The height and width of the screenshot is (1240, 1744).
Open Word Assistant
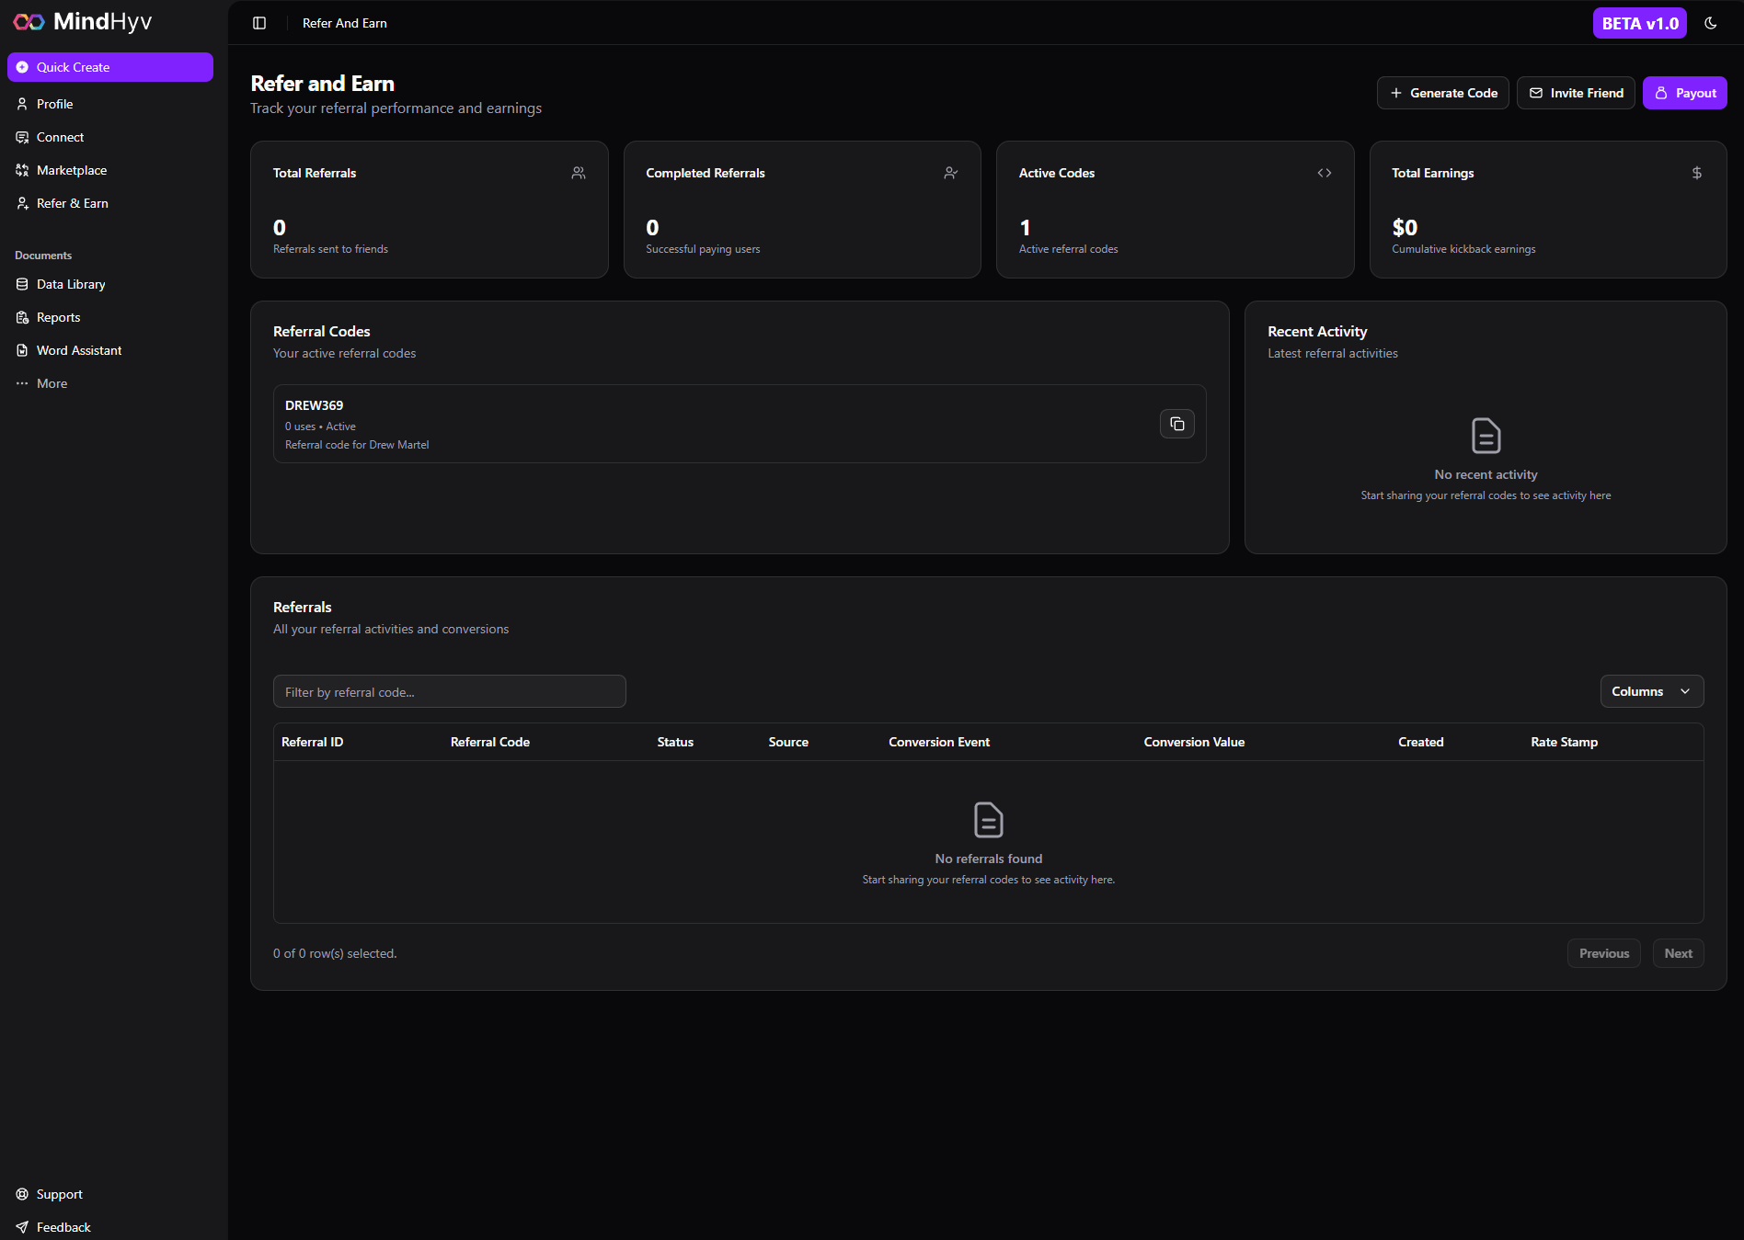[x=110, y=350]
